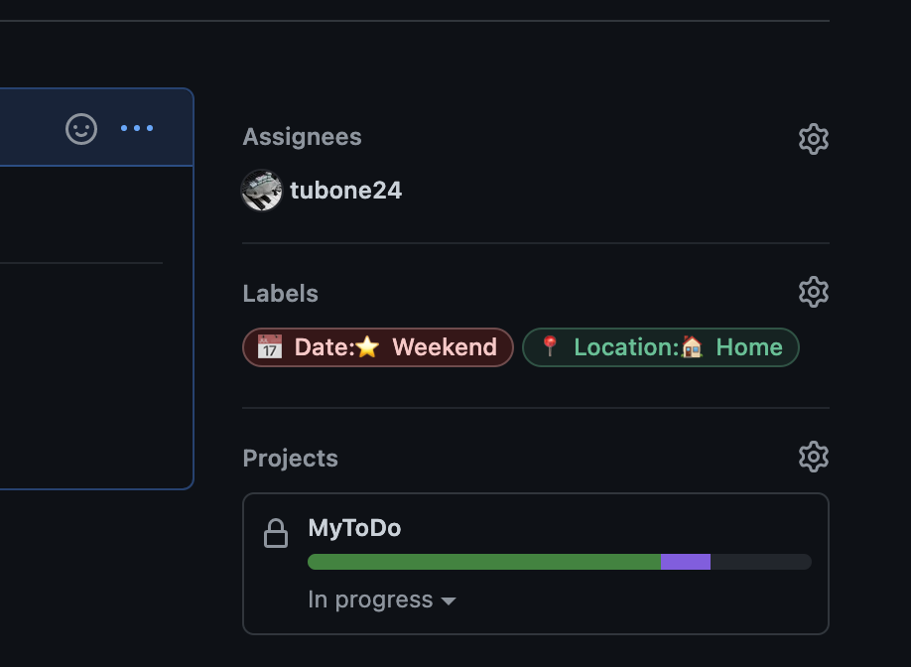Screen dimensions: 911x667
Task: Open the MyToDo project link
Action: [x=354, y=528]
